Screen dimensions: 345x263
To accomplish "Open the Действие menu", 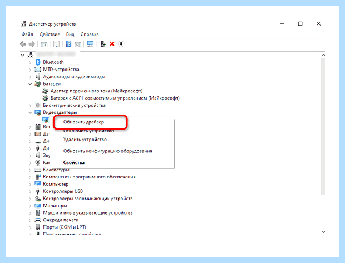I will [x=50, y=34].
